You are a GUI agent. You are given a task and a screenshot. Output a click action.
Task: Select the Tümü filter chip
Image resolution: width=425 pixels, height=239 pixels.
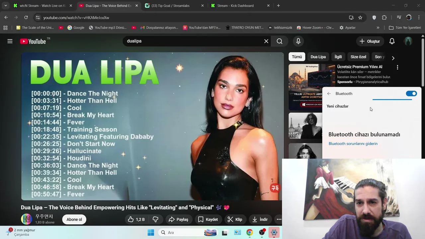(297, 57)
